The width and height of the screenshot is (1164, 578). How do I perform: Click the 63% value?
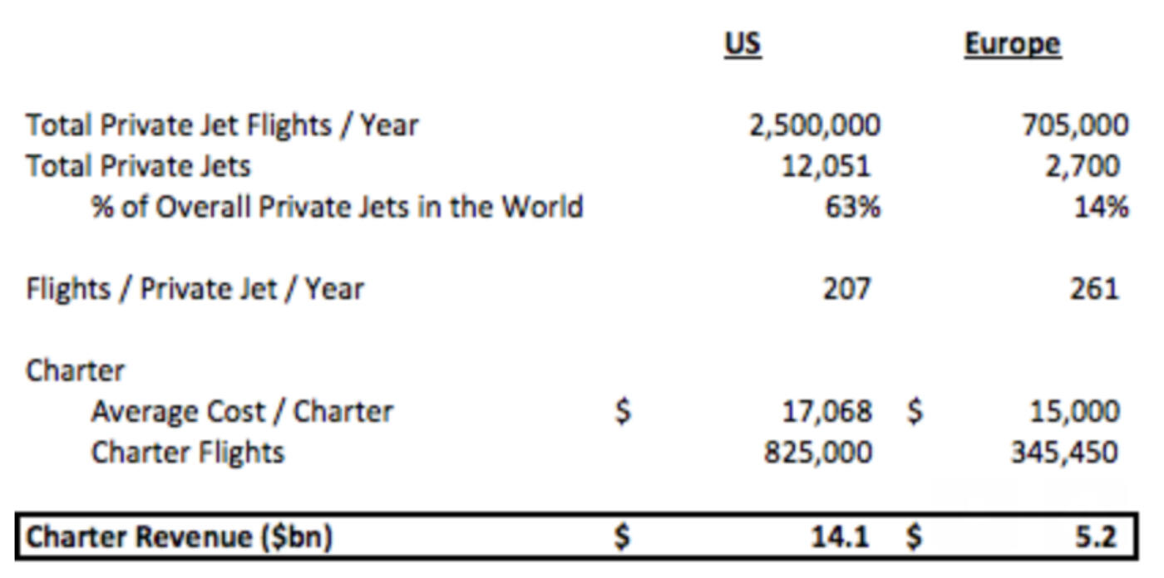[x=851, y=206]
